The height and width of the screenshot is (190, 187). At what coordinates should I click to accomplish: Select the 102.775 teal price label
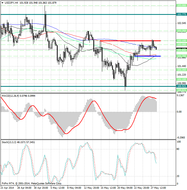coord(182,14)
